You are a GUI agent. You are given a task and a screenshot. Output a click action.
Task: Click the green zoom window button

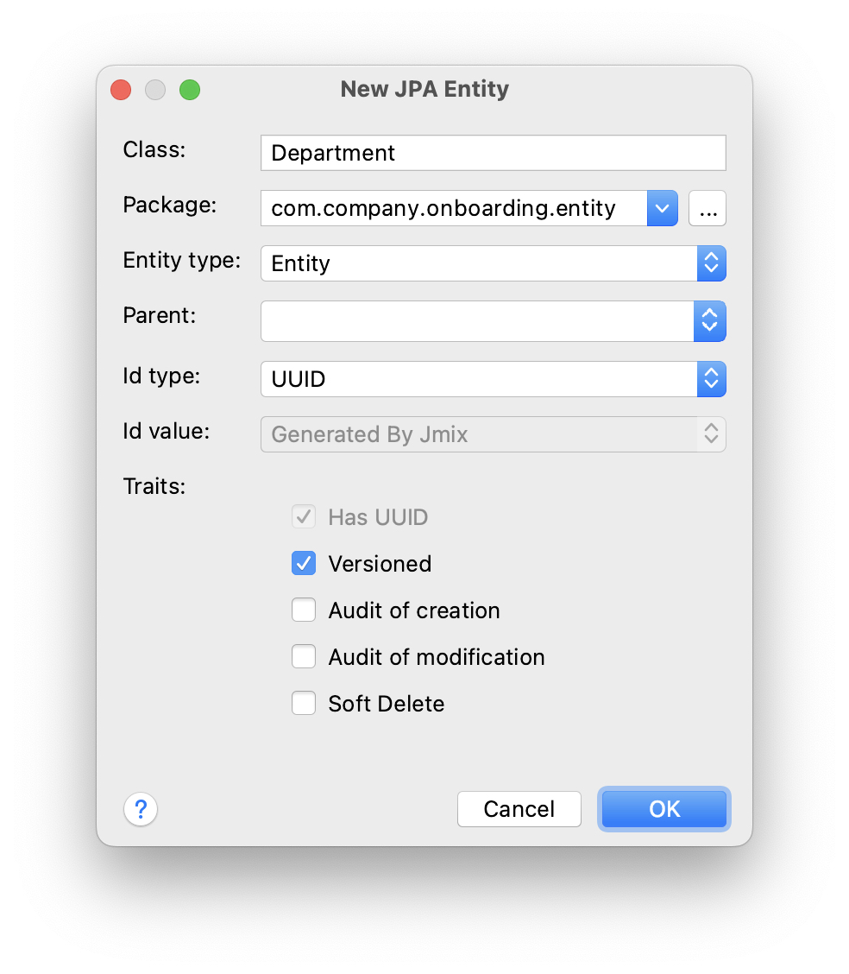point(190,90)
